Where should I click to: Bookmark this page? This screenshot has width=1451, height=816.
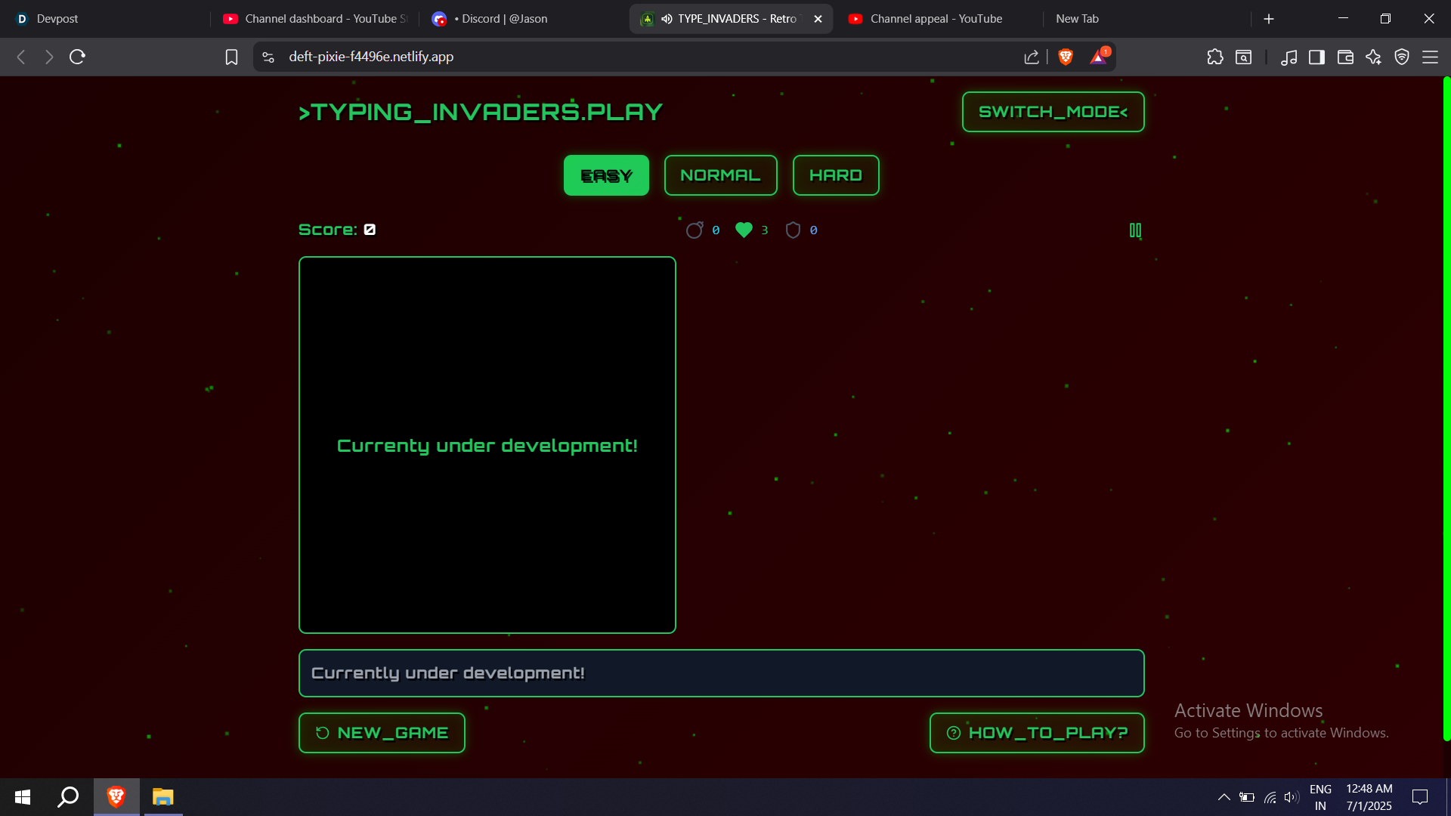click(231, 57)
